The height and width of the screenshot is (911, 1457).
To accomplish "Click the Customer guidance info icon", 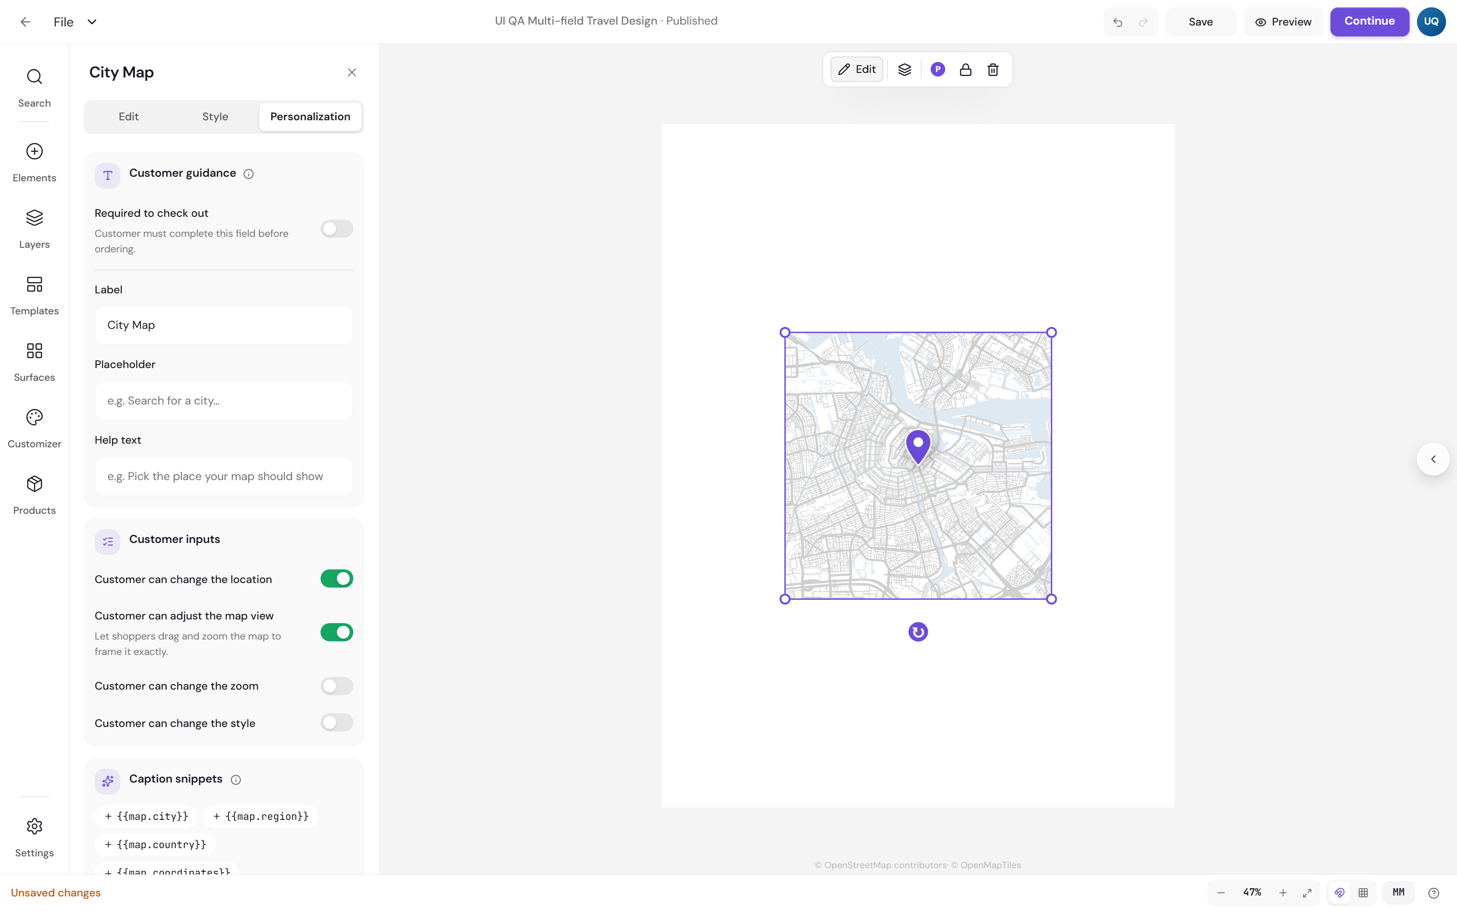I will pyautogui.click(x=249, y=174).
